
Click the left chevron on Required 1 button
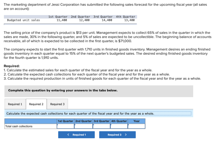click(x=68, y=135)
